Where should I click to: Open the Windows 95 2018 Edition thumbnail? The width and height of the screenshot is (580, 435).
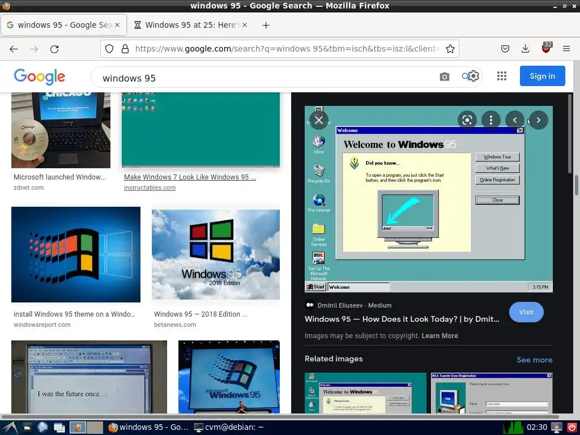216,254
